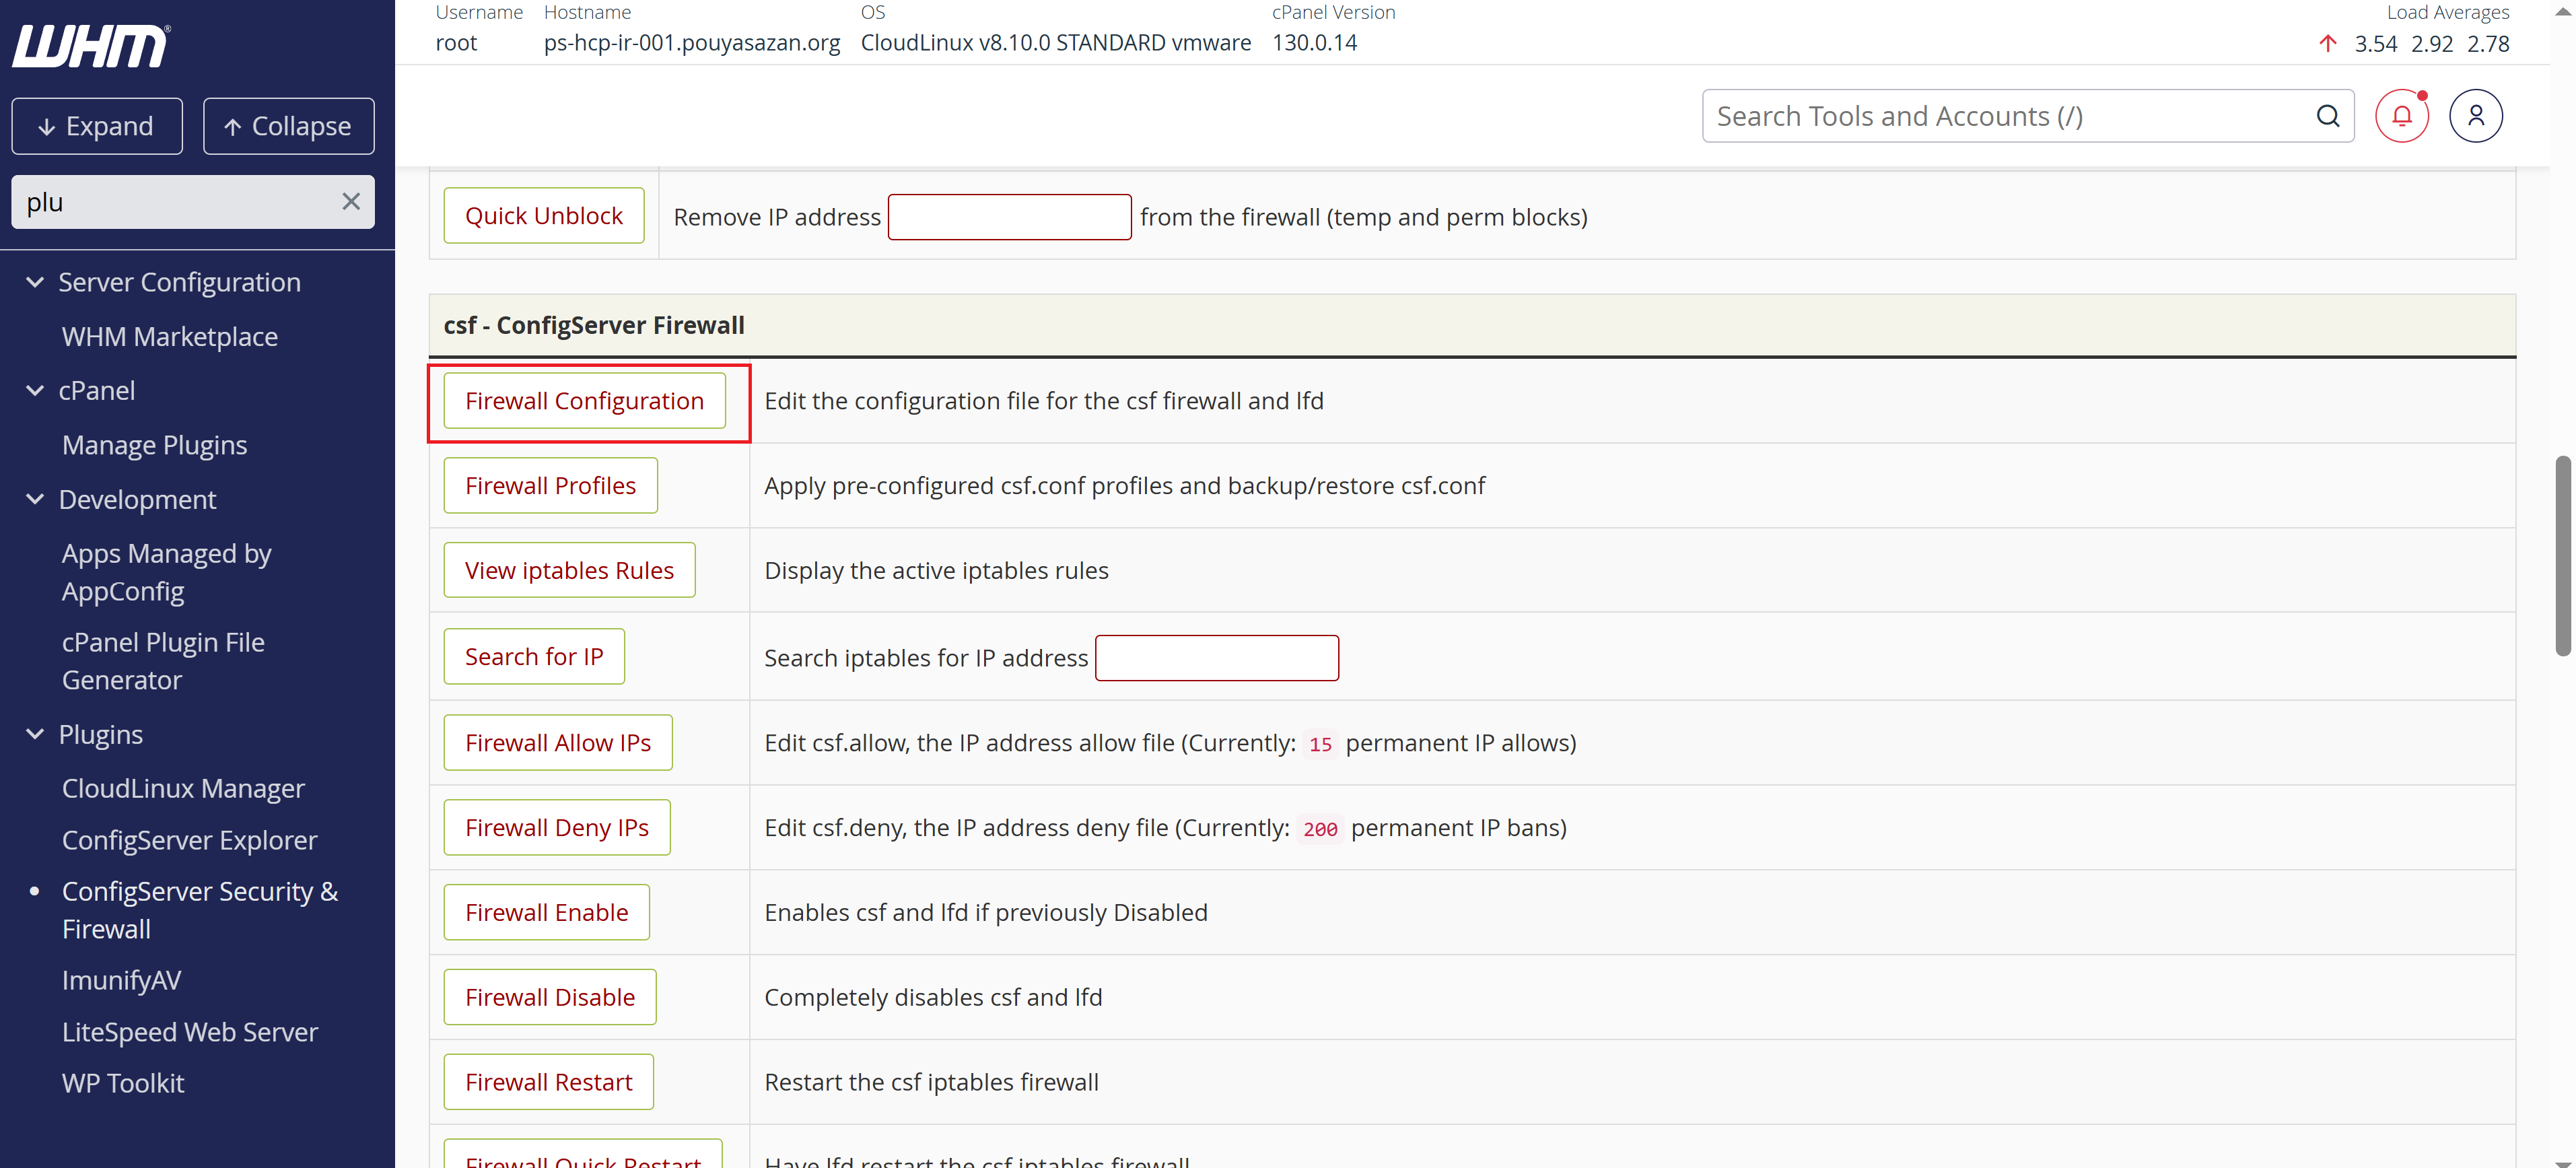The image size is (2576, 1168).
Task: Clear the 'plu' sidebar search with the X
Action: [x=351, y=201]
